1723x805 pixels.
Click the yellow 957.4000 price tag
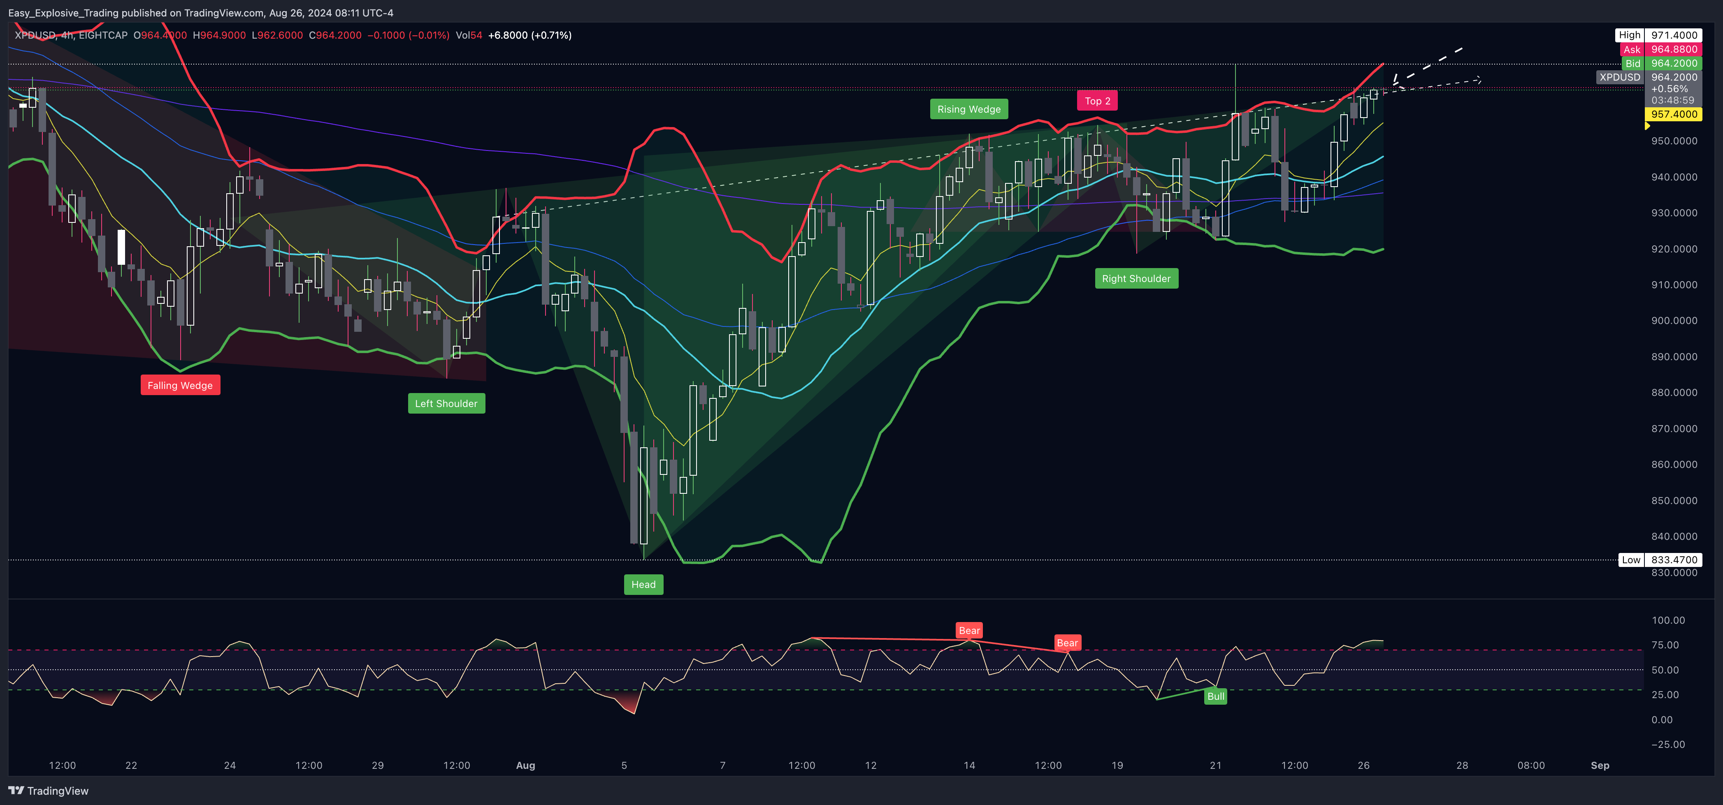1674,114
